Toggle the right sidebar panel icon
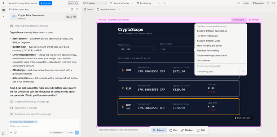This screenshot has height=137, width=277. click(273, 3)
